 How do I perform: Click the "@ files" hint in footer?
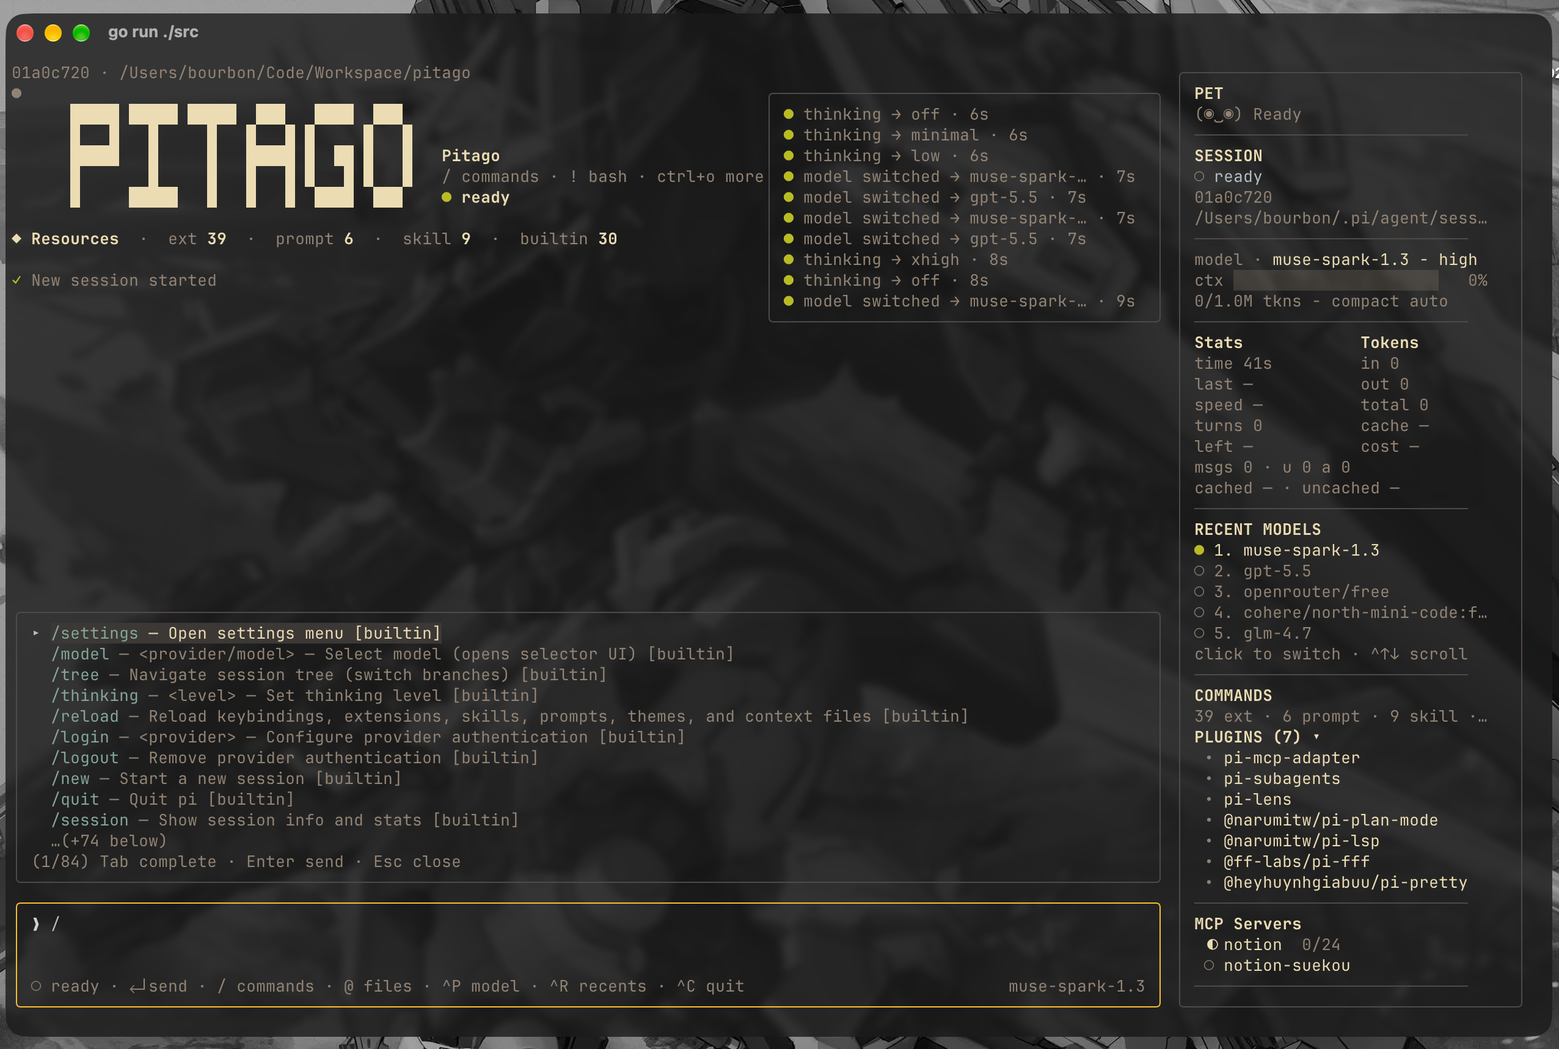tap(378, 985)
